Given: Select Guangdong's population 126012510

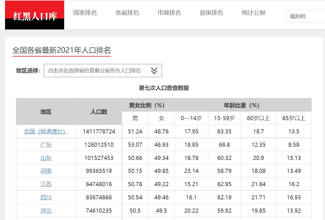Looking at the screenshot, I should (99, 145).
